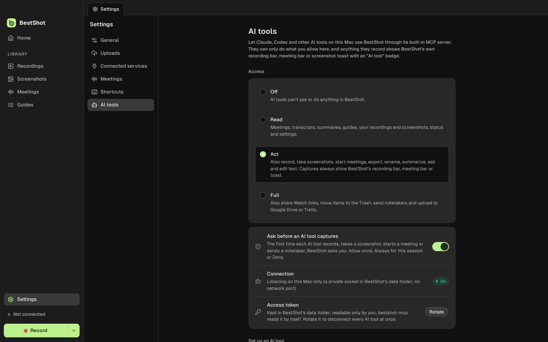Image resolution: width=548 pixels, height=342 pixels.
Task: Select the Settings tab at top
Action: coord(106,9)
